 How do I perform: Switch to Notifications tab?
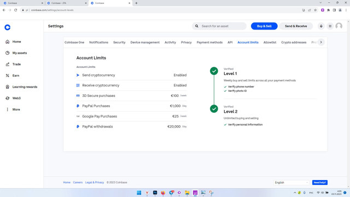[x=98, y=43]
